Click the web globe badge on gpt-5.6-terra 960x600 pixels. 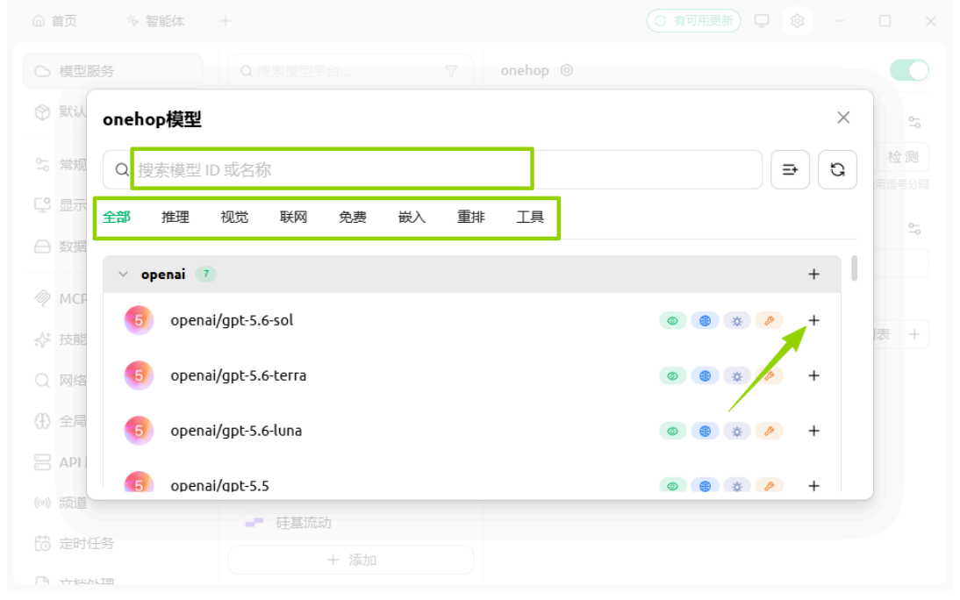[x=705, y=376]
